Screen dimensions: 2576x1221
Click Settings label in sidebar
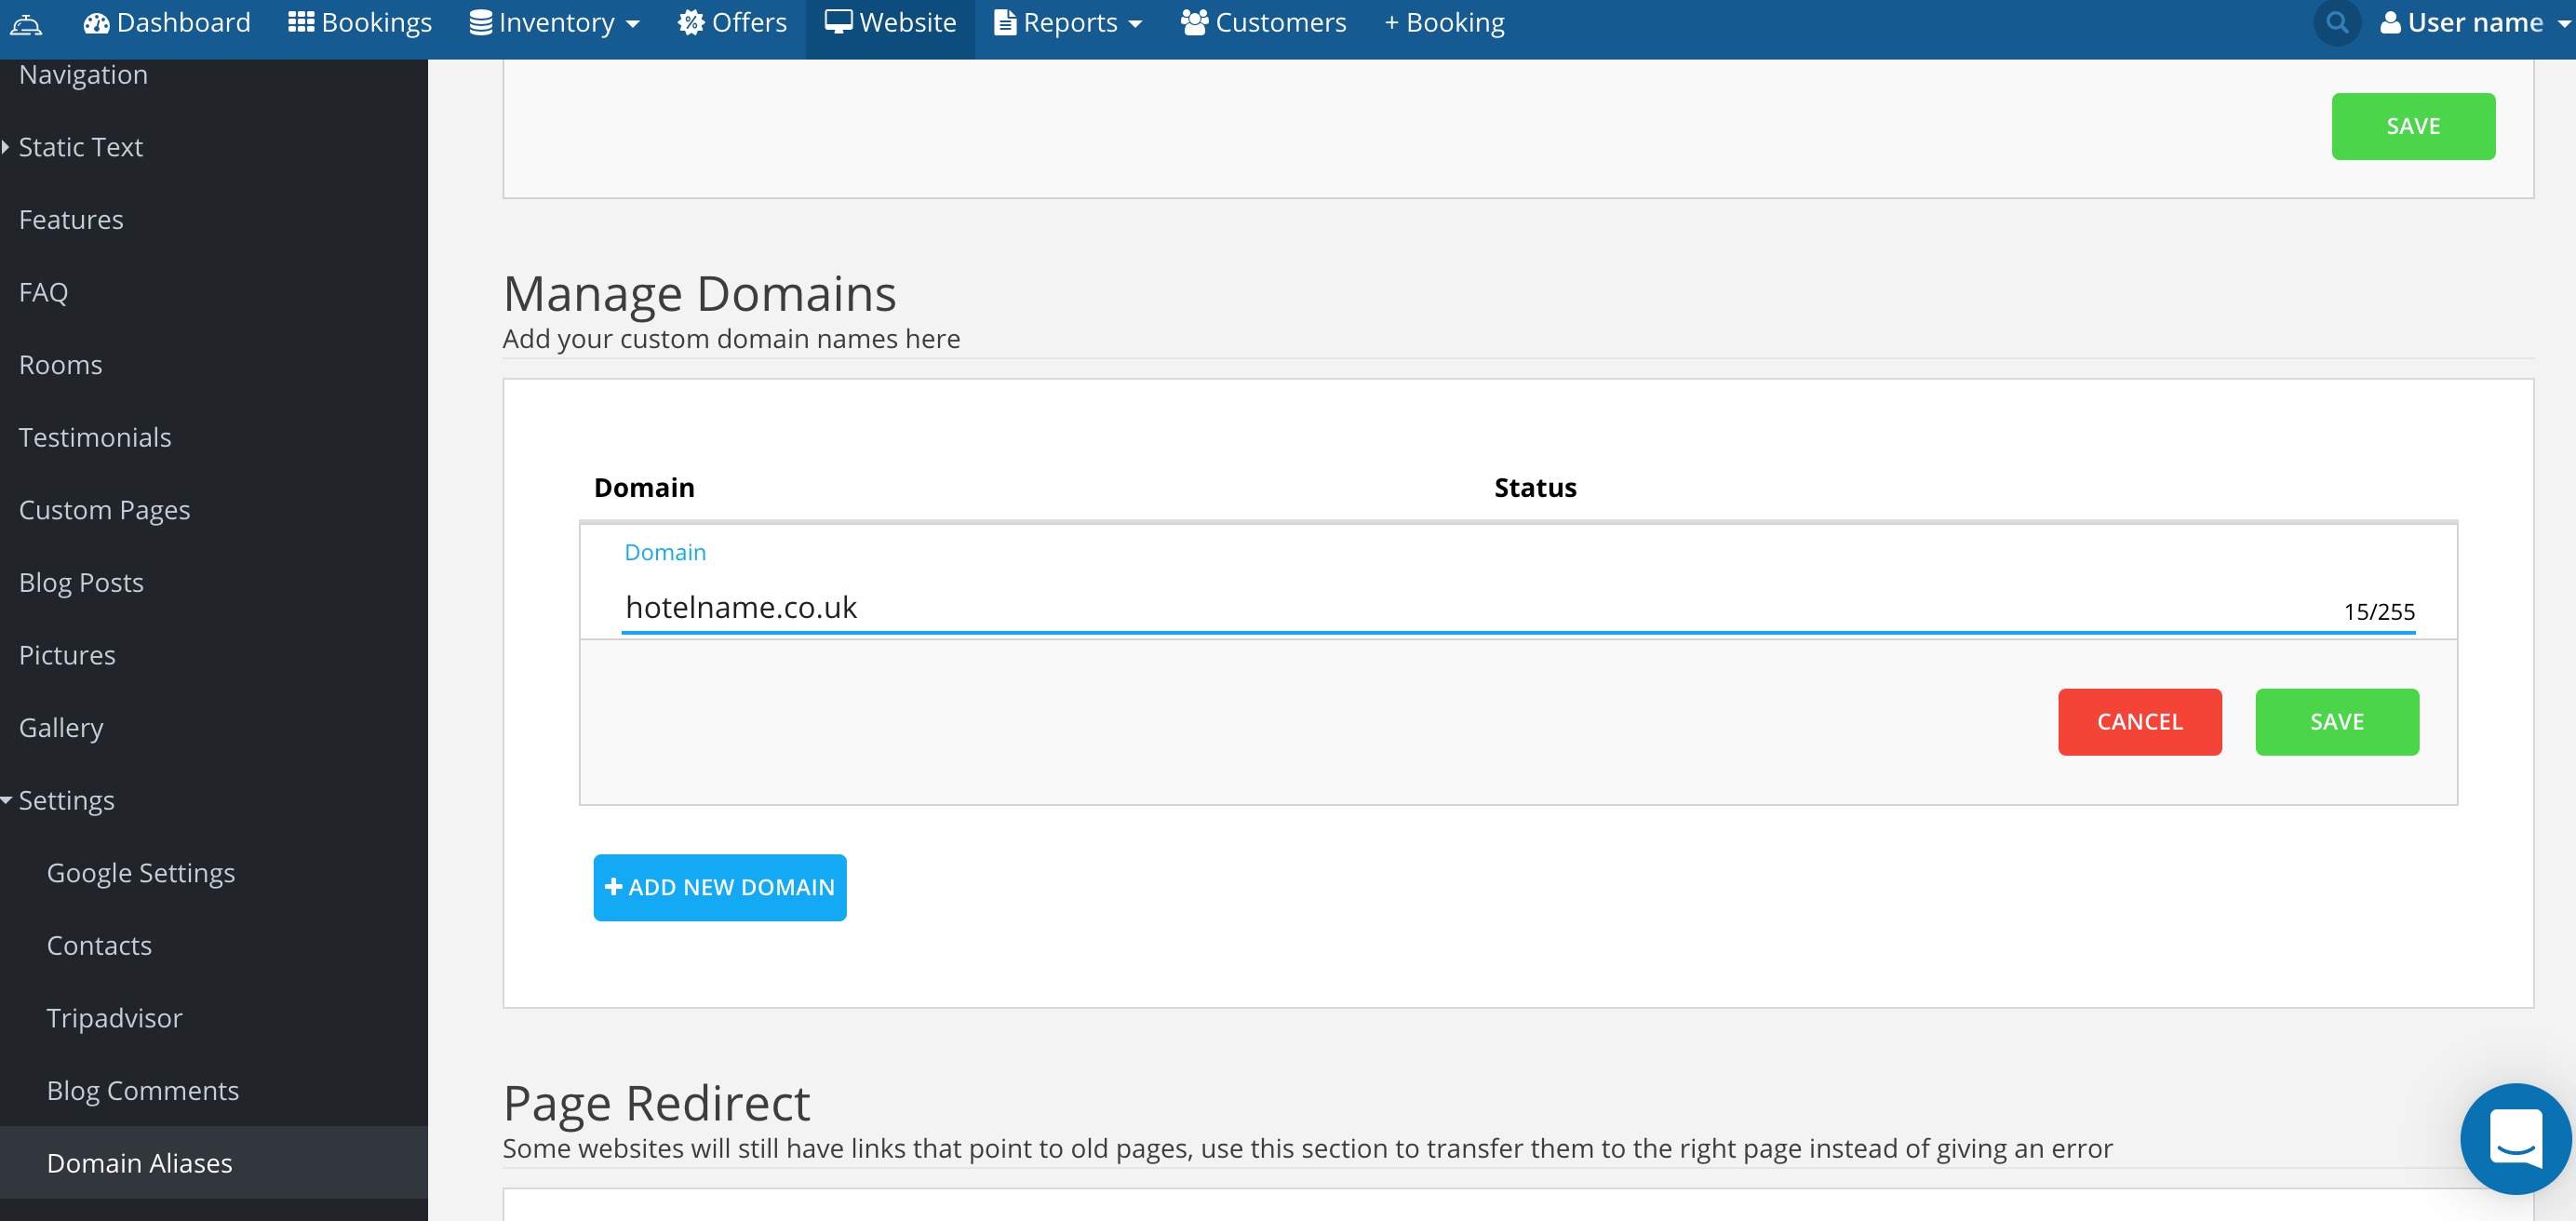pos(67,800)
